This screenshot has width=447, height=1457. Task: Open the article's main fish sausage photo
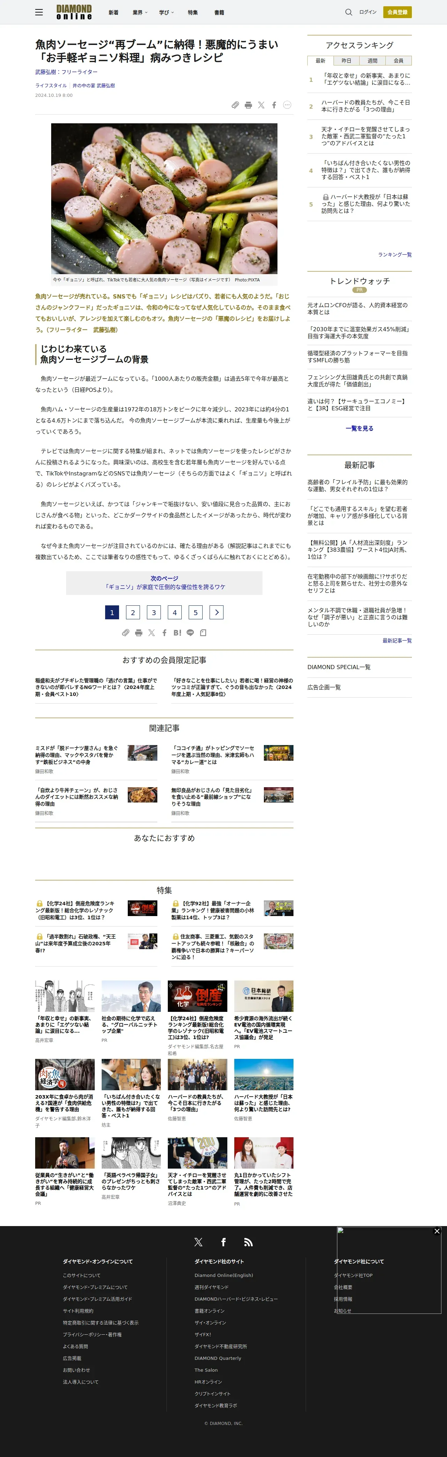click(164, 199)
